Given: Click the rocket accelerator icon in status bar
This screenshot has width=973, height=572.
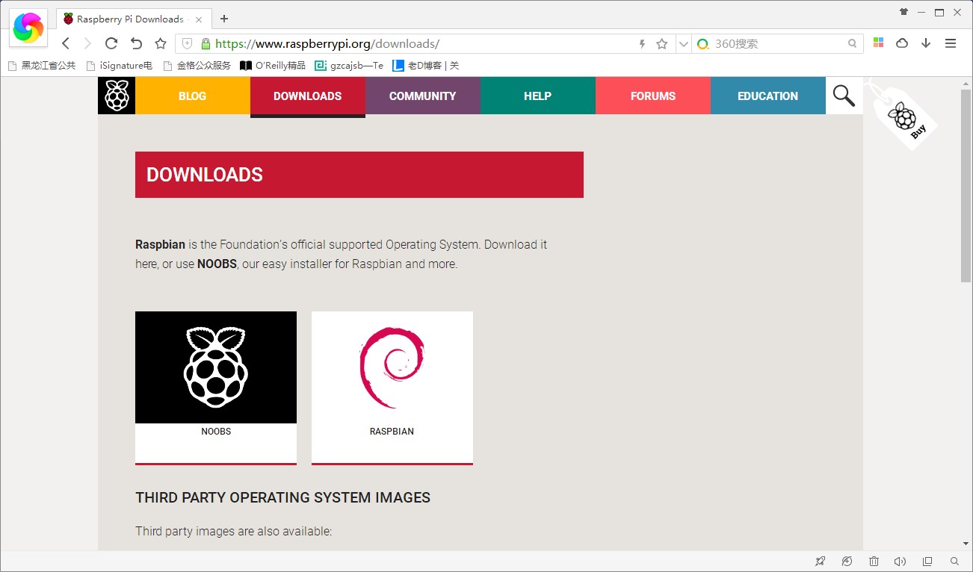Looking at the screenshot, I should (x=820, y=562).
